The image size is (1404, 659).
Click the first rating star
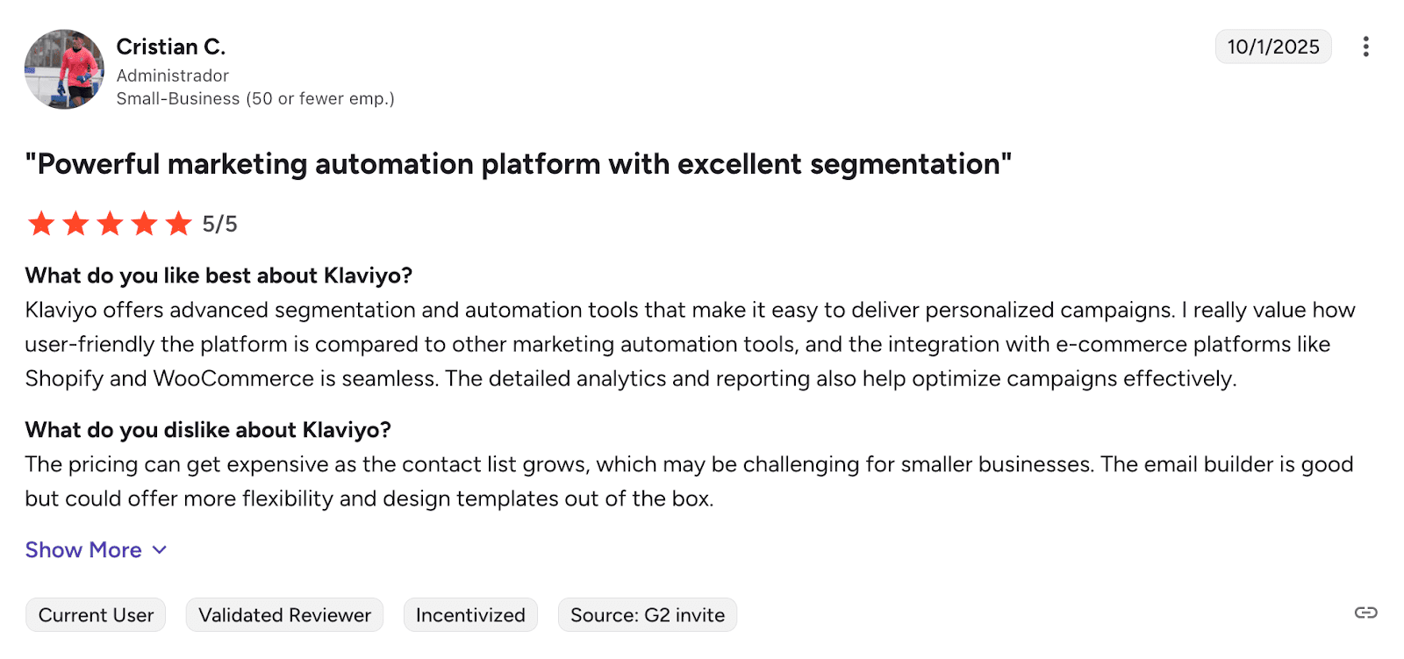41,224
